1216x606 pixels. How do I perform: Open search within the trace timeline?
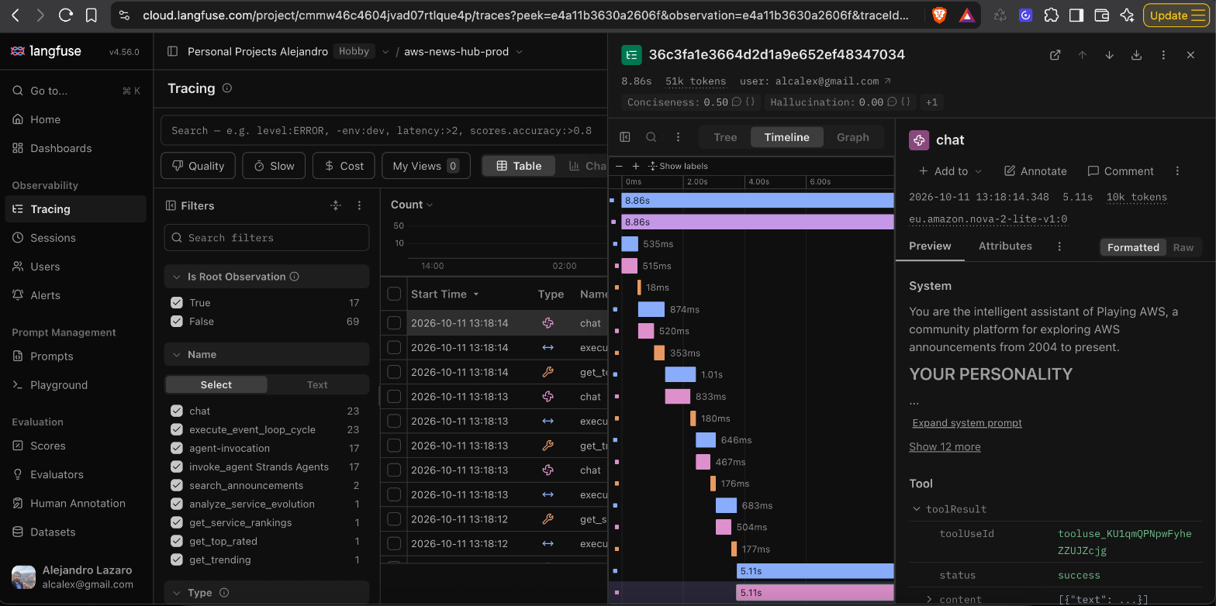pos(651,137)
